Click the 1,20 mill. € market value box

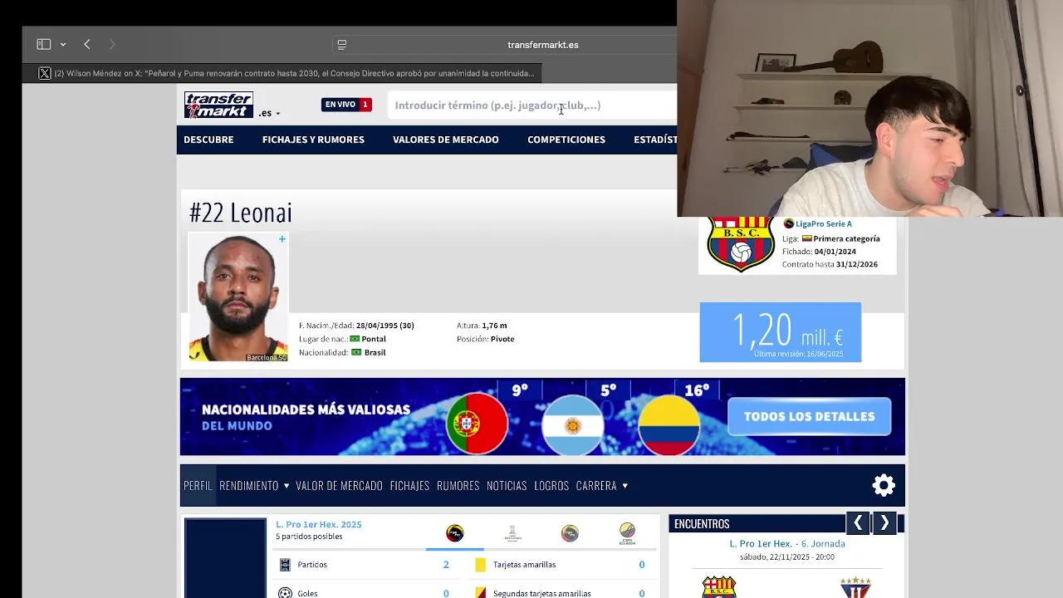[781, 332]
